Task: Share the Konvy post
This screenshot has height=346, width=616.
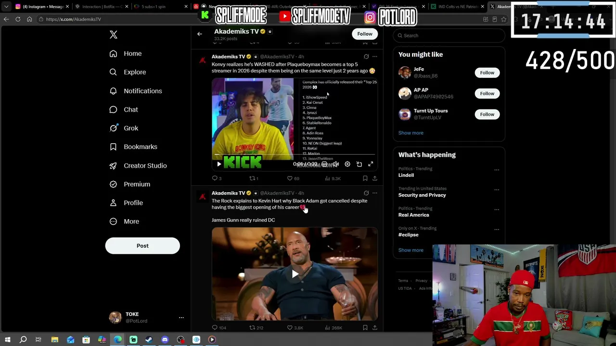Action: pyautogui.click(x=375, y=178)
